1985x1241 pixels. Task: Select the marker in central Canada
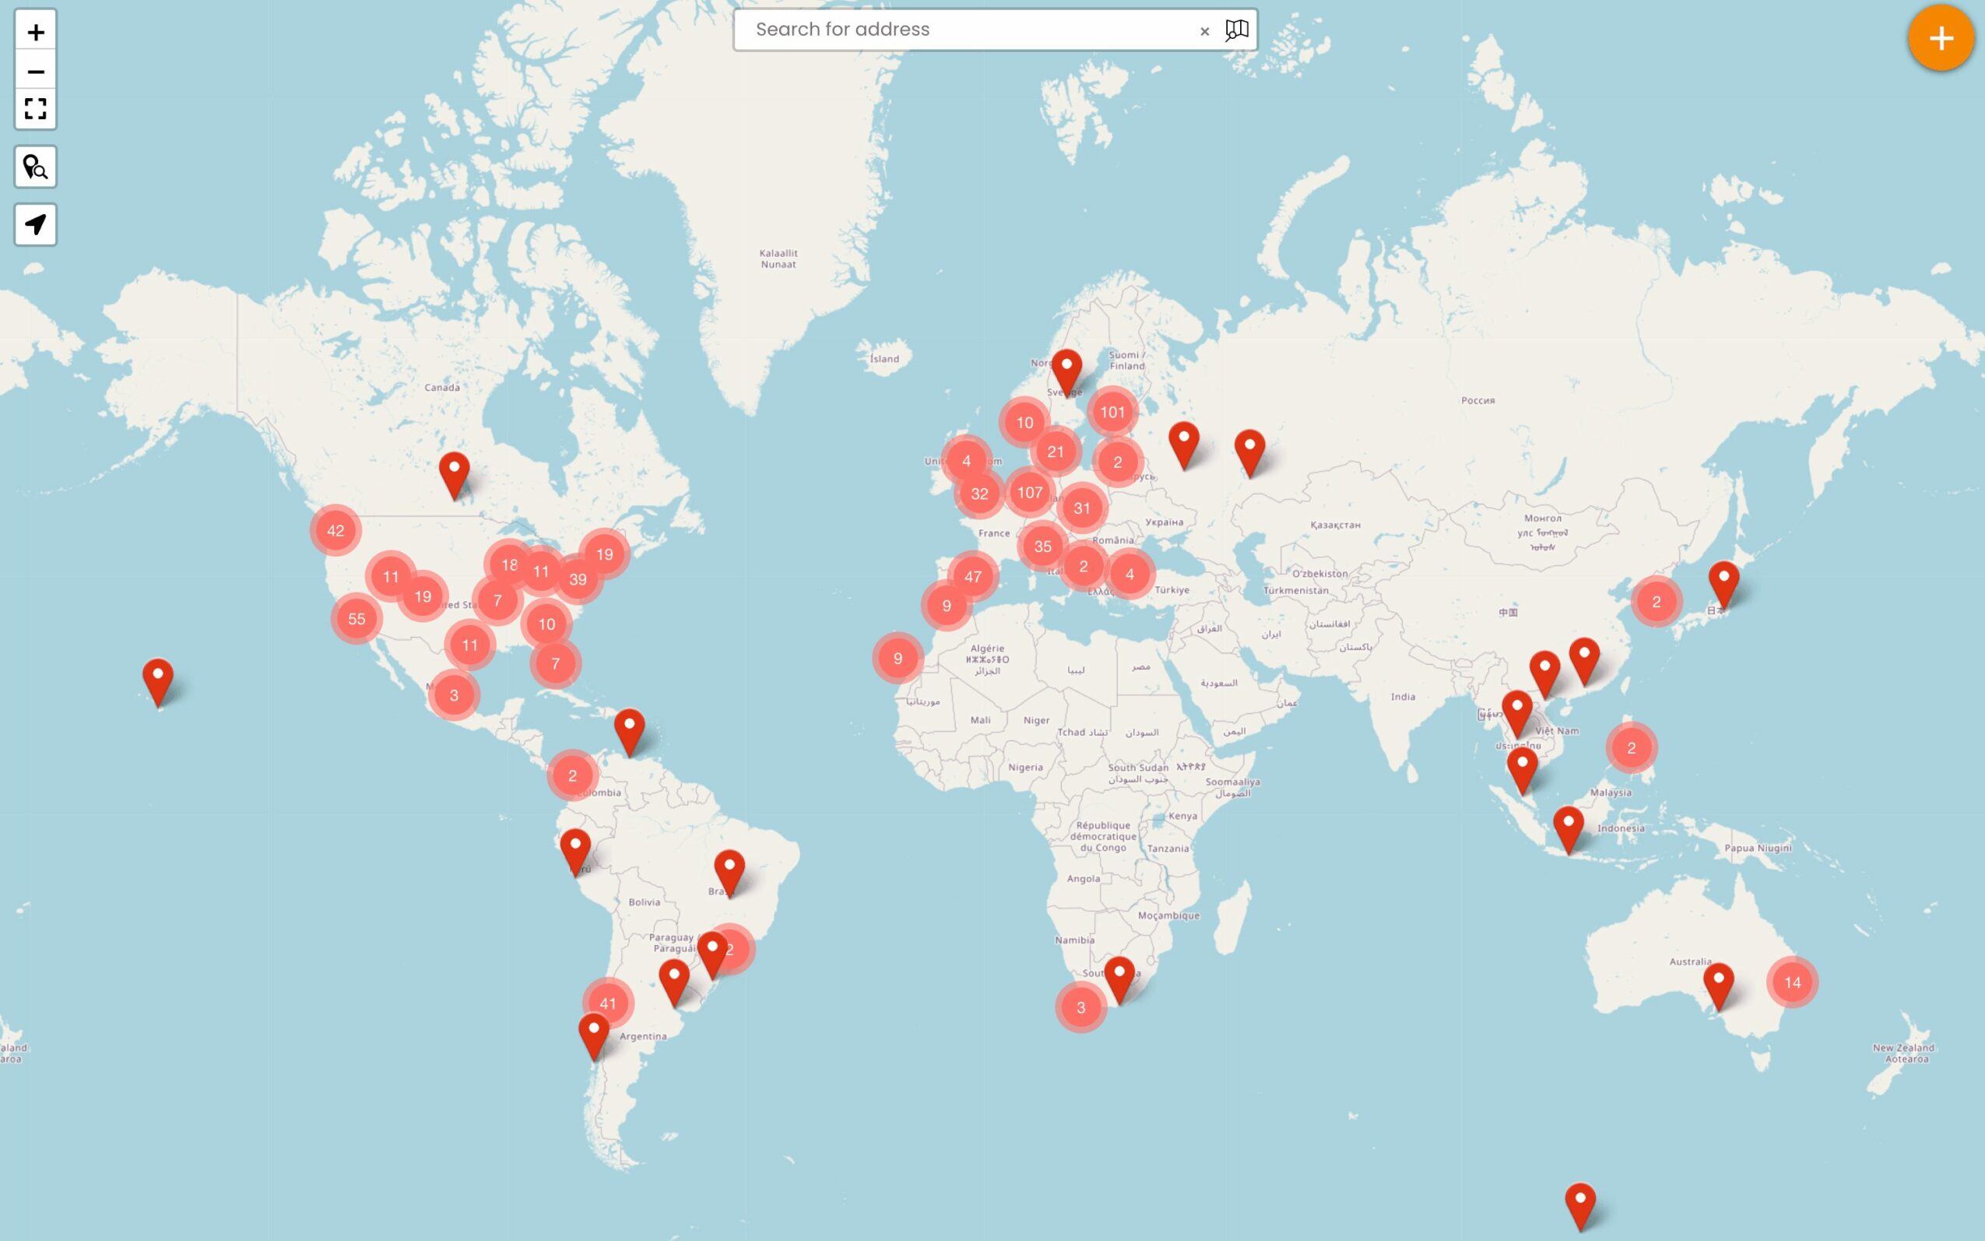coord(454,472)
